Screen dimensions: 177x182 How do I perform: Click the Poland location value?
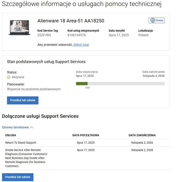(x=143, y=35)
